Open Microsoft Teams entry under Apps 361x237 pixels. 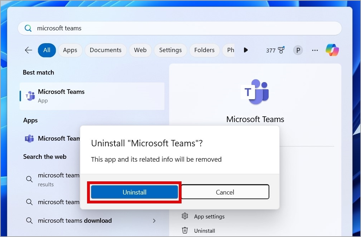click(52, 138)
